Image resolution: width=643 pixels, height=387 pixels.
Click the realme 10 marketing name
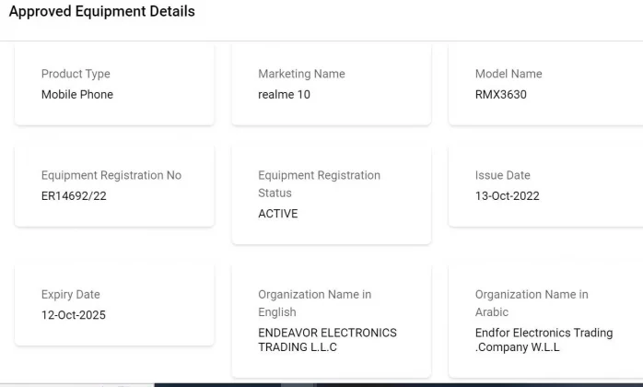click(284, 94)
